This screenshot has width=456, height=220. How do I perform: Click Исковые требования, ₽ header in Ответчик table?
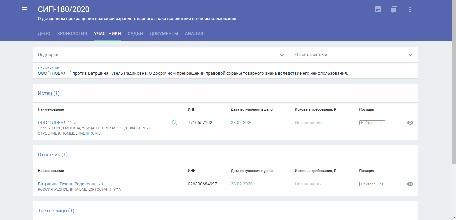point(315,171)
